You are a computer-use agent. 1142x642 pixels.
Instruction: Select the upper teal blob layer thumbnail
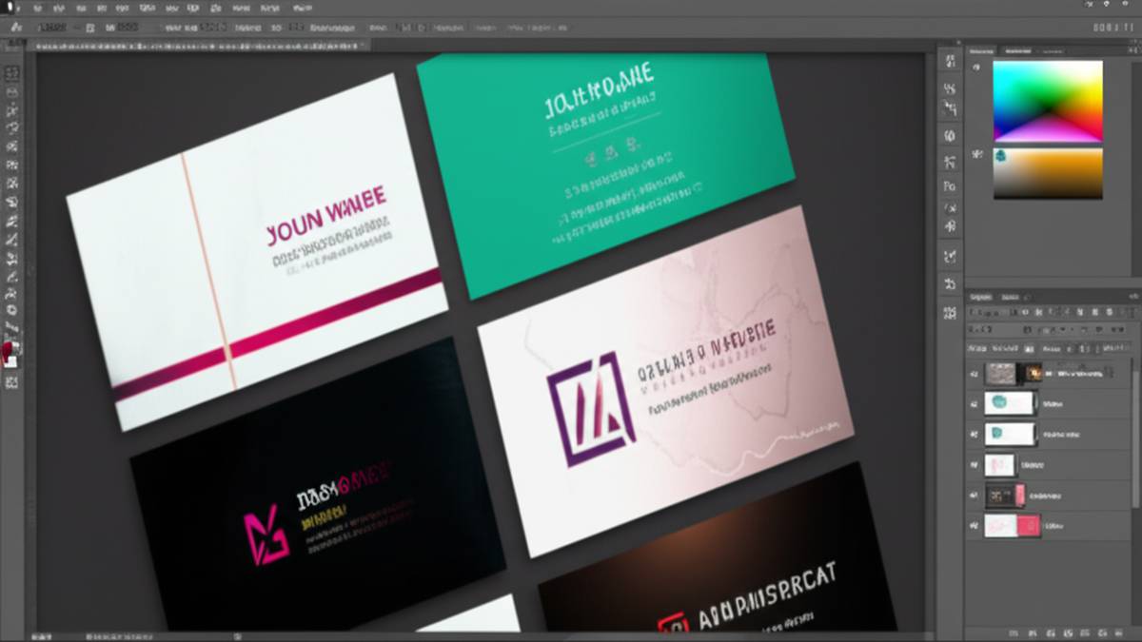pos(1010,403)
